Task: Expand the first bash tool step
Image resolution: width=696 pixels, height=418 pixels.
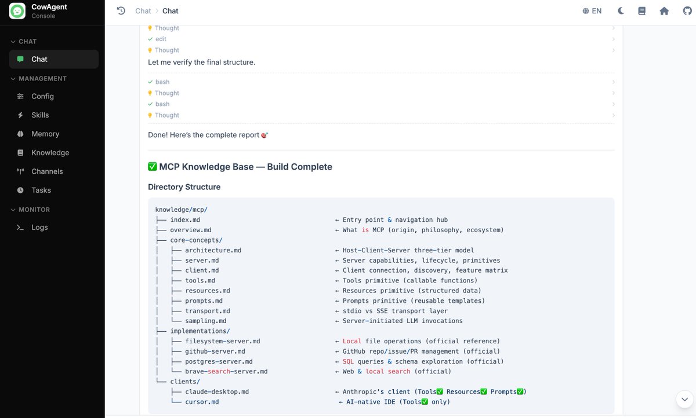Action: point(381,82)
